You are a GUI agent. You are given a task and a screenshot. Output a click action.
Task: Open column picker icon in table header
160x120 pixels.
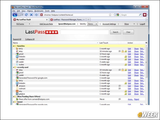pos(146,43)
